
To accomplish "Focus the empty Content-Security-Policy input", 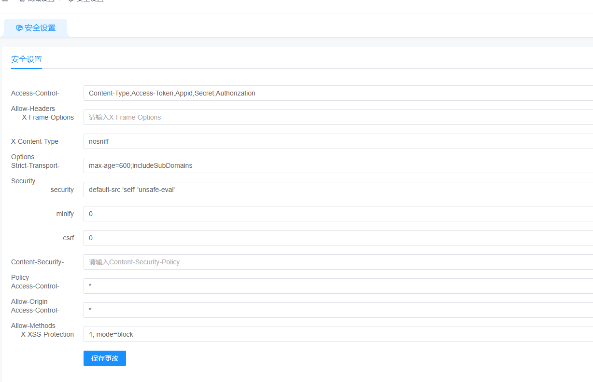I will click(338, 262).
